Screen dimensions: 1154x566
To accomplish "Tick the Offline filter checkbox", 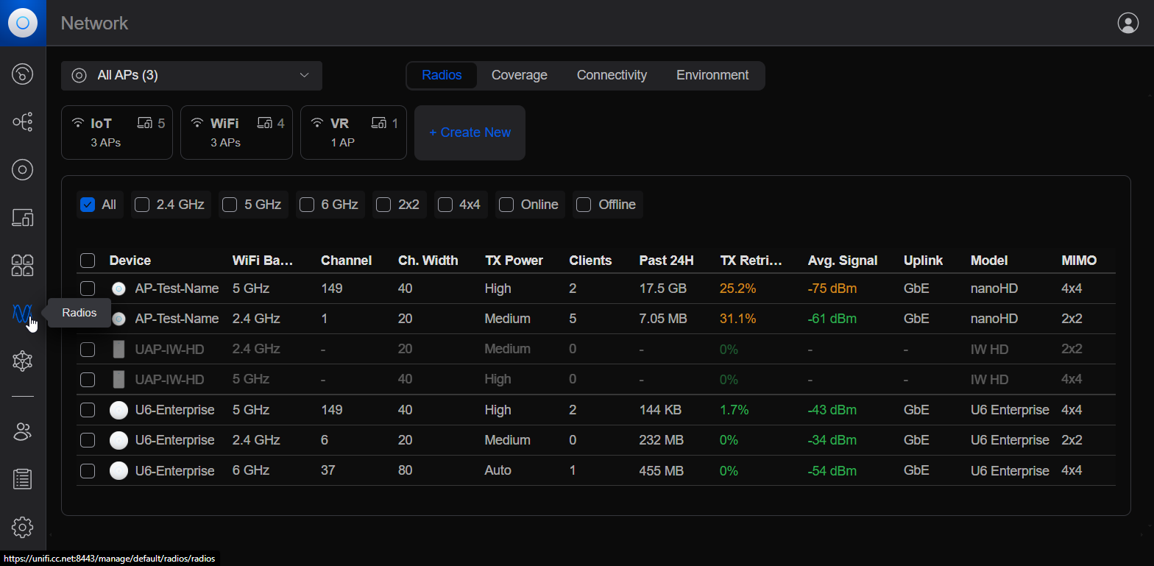I will tap(584, 205).
